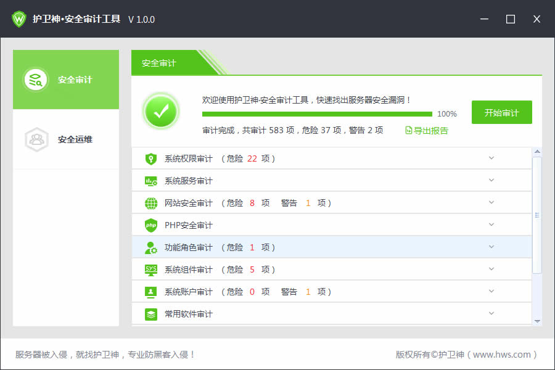Click the V 1.0.0 version label
Viewport: 555px width, 370px height.
coord(142,20)
